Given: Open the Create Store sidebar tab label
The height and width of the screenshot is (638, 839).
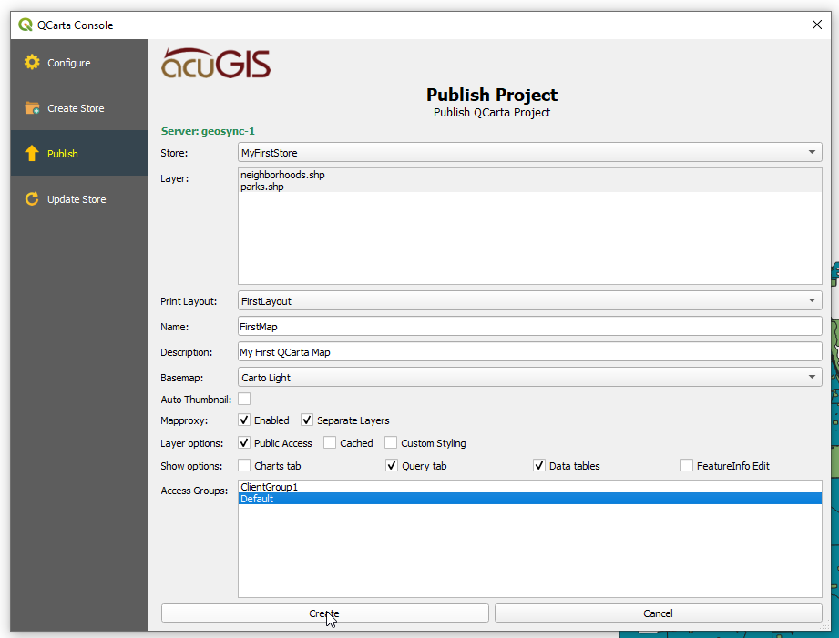Looking at the screenshot, I should click(x=76, y=108).
